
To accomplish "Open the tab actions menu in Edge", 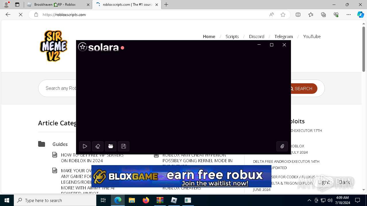I will coord(17,5).
